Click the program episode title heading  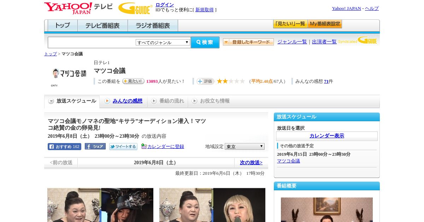[127, 124]
